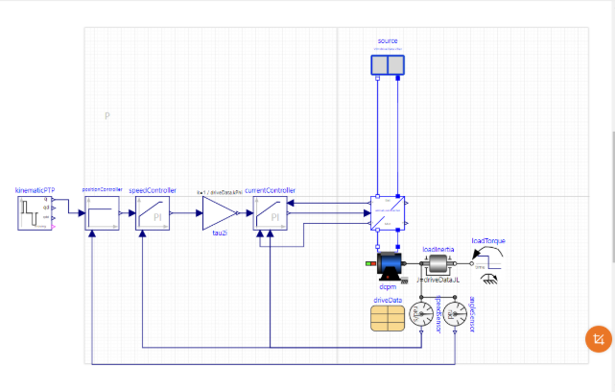
Task: Click the currentController label text
Action: [x=271, y=190]
